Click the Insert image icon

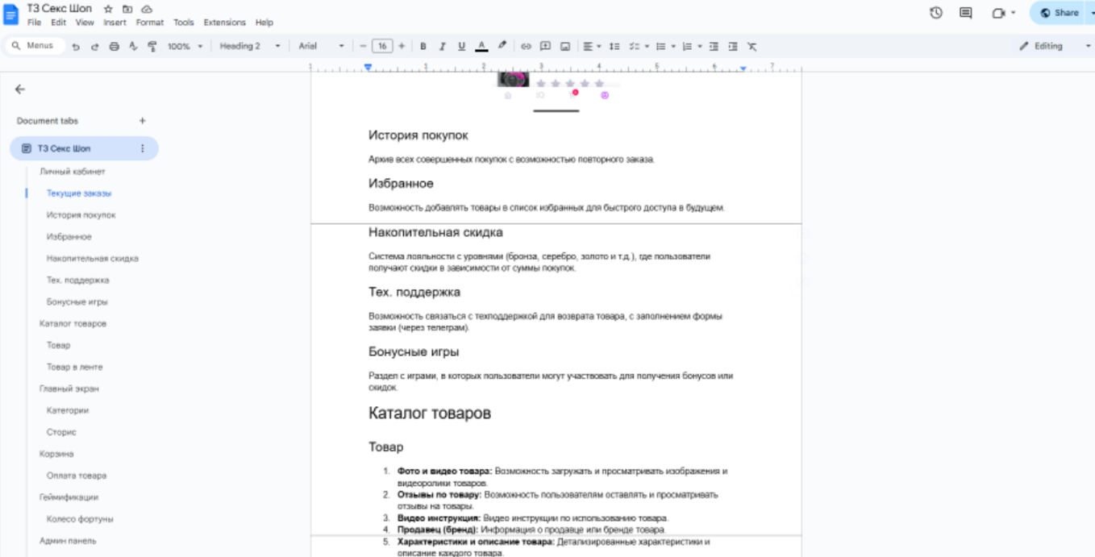565,47
